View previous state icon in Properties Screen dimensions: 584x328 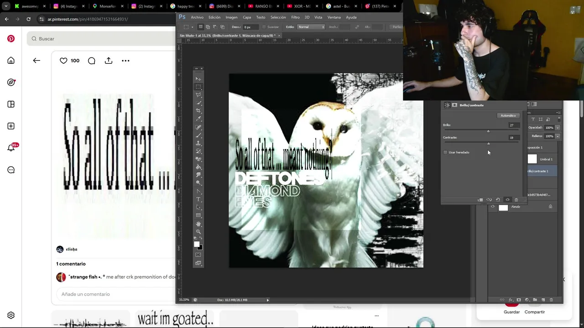489,200
